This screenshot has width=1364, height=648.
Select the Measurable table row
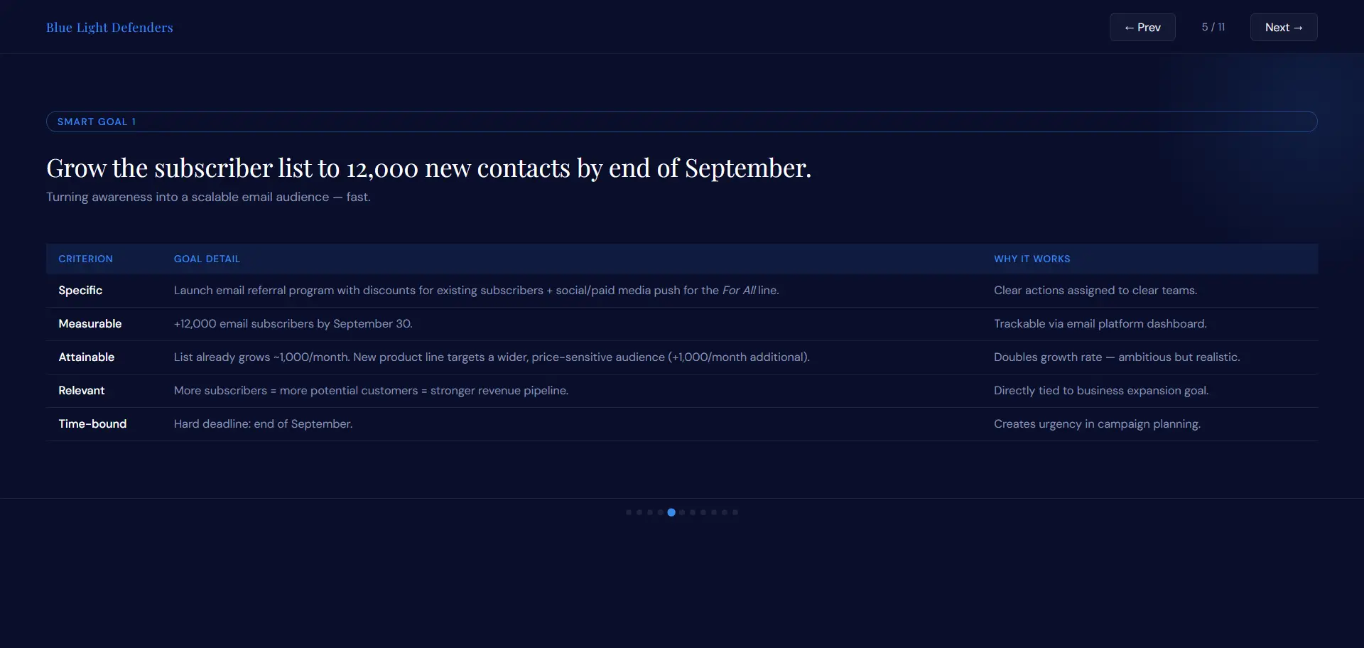coord(682,324)
